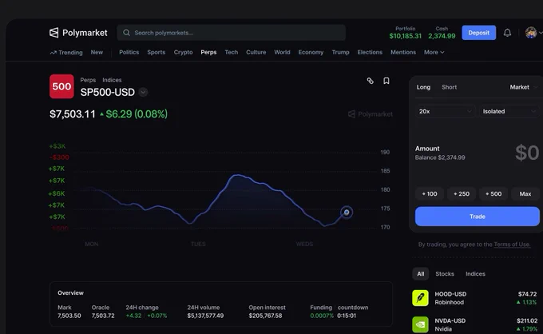Viewport: 543px width, 334px height.
Task: Open the New markets category
Action: 97,52
